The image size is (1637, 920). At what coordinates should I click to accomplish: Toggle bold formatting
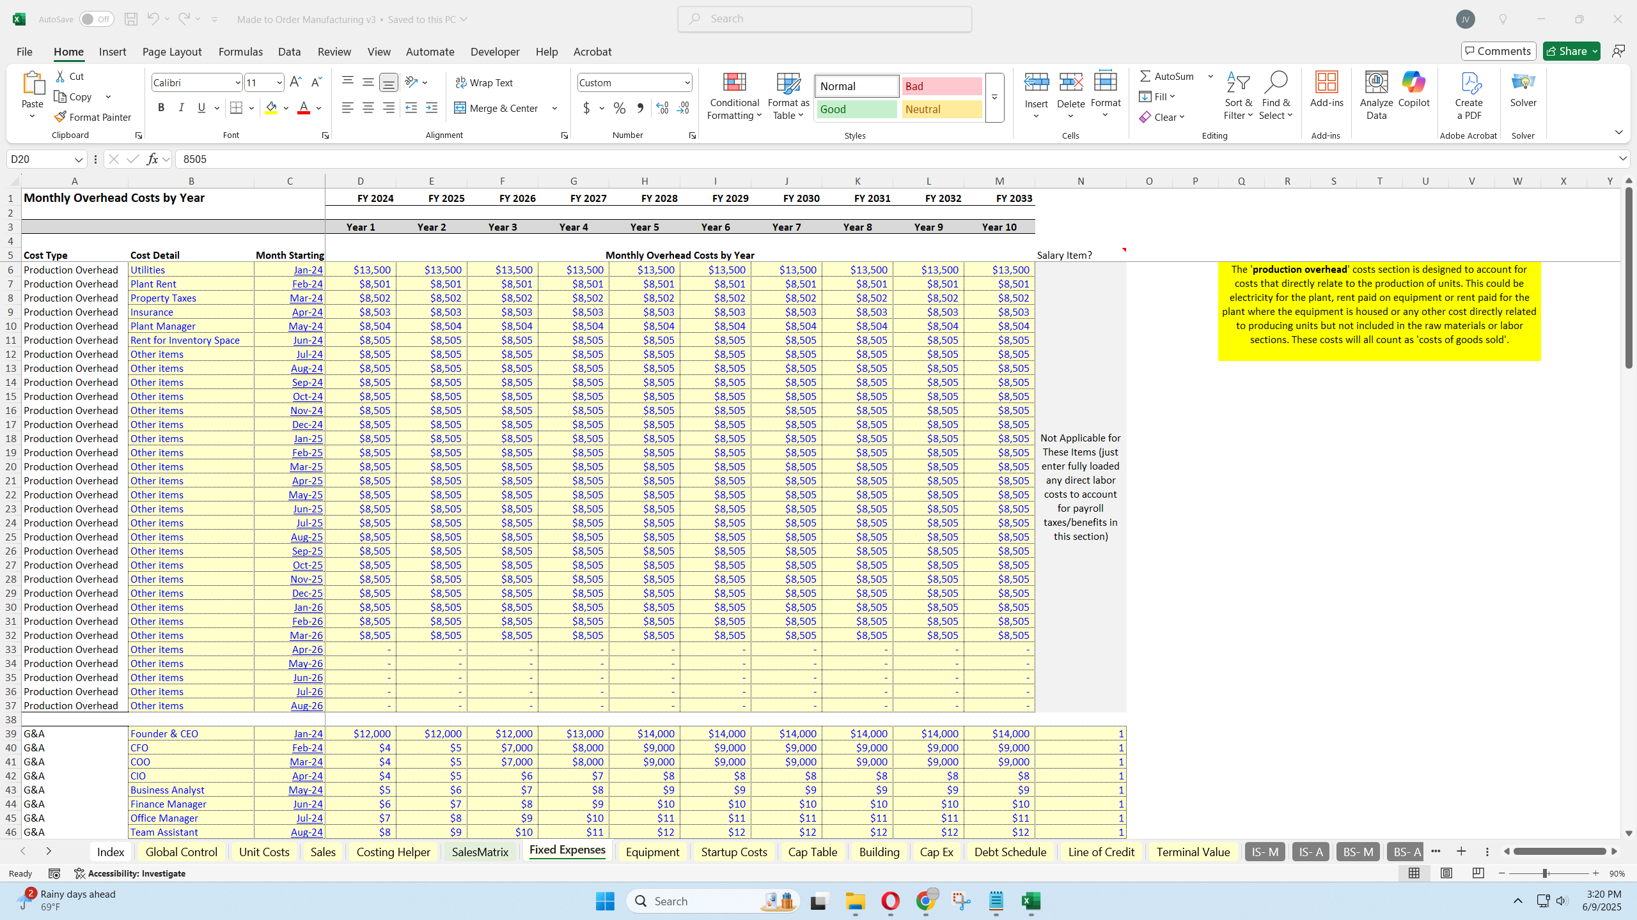point(161,107)
